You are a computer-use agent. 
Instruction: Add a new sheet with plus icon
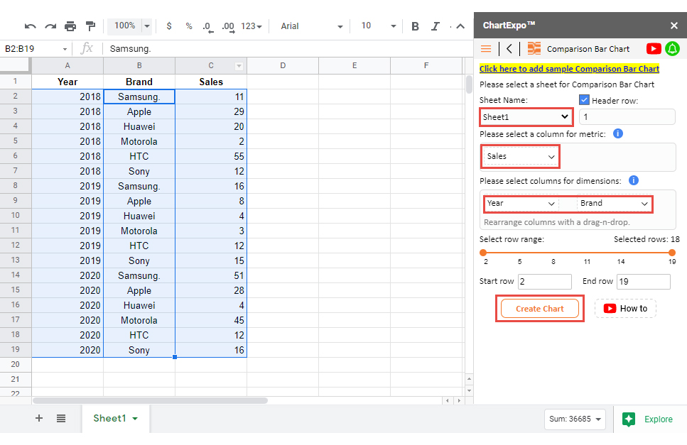[x=39, y=418]
